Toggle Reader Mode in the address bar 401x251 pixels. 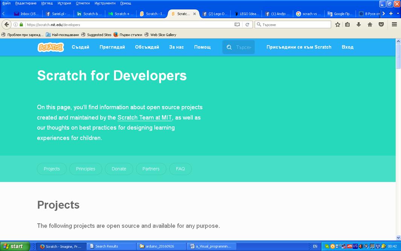click(x=237, y=24)
